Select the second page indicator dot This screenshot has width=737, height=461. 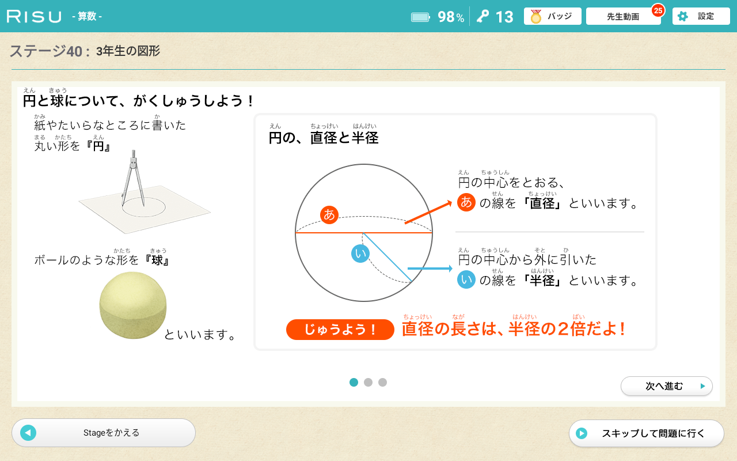click(368, 382)
